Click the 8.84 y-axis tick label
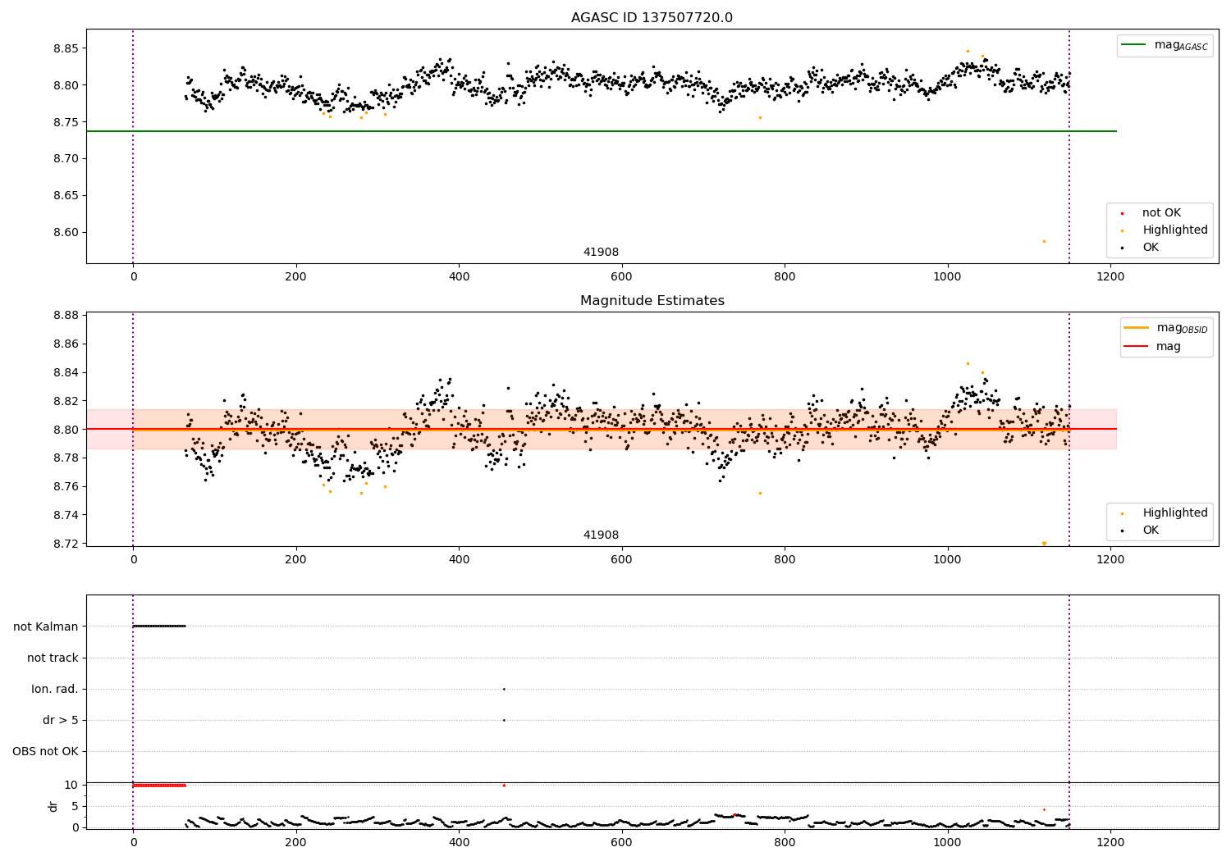 [66, 373]
